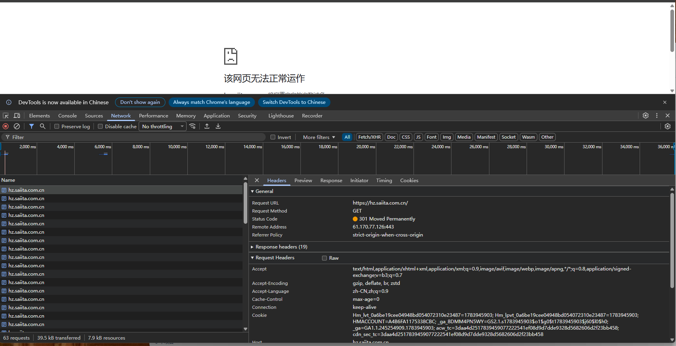This screenshot has height=346, width=676.
Task: Click the info icon in language infobar
Action: pos(9,102)
